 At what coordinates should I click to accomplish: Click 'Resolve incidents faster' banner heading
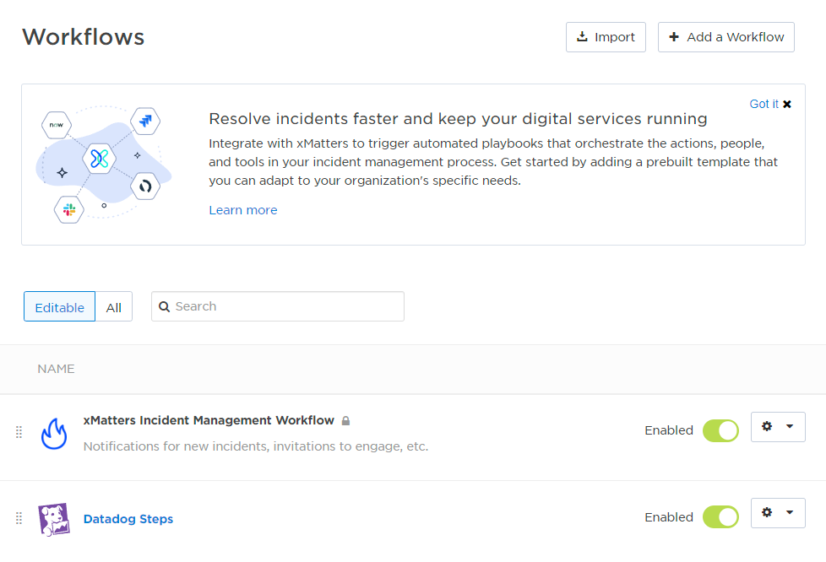pyautogui.click(x=458, y=119)
